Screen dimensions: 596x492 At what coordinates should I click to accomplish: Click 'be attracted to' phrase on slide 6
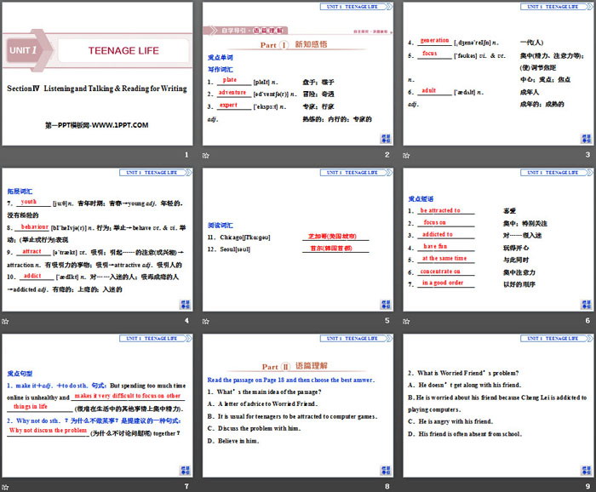click(x=440, y=210)
